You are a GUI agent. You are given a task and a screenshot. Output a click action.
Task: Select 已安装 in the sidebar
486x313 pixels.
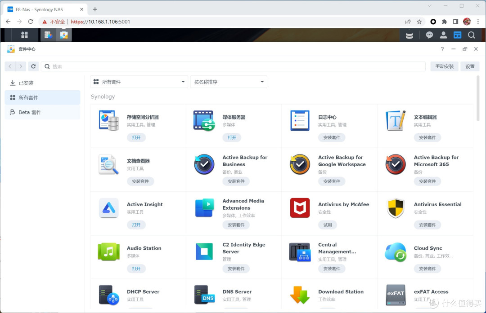(x=42, y=83)
